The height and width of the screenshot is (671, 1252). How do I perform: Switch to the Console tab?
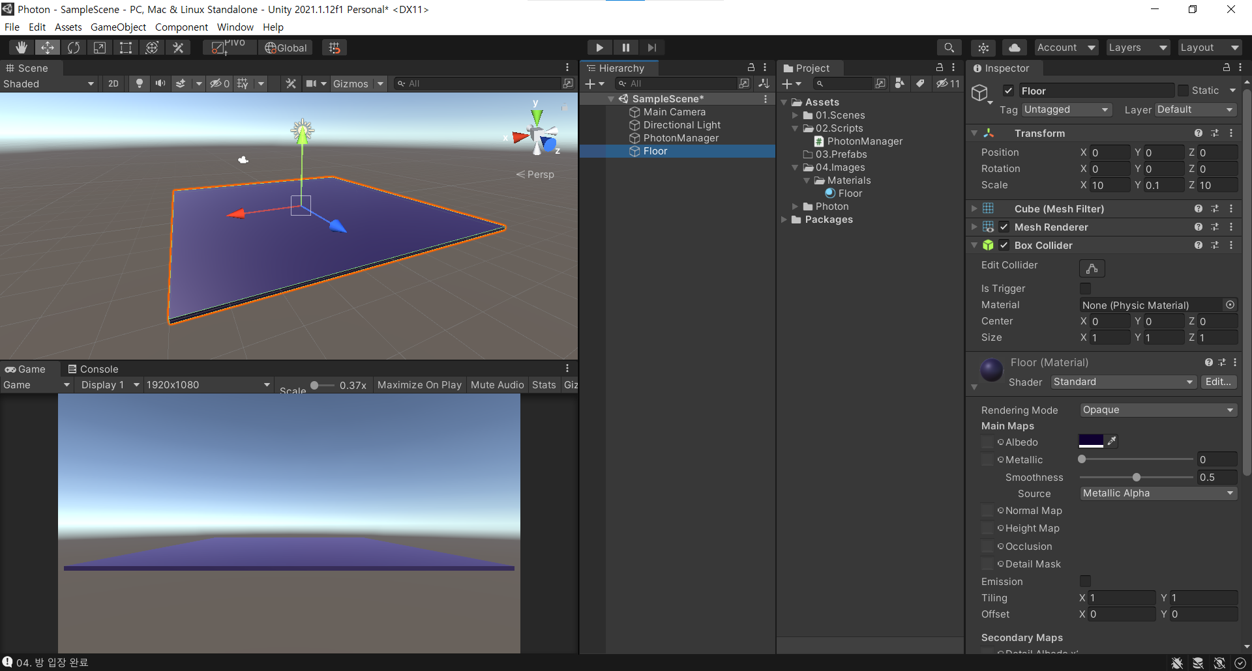[x=93, y=369]
